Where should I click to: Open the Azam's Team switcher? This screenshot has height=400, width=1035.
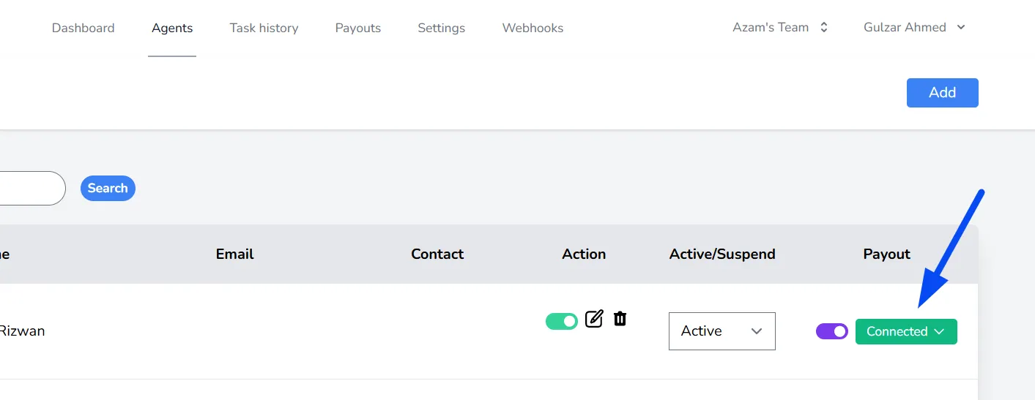pos(781,28)
